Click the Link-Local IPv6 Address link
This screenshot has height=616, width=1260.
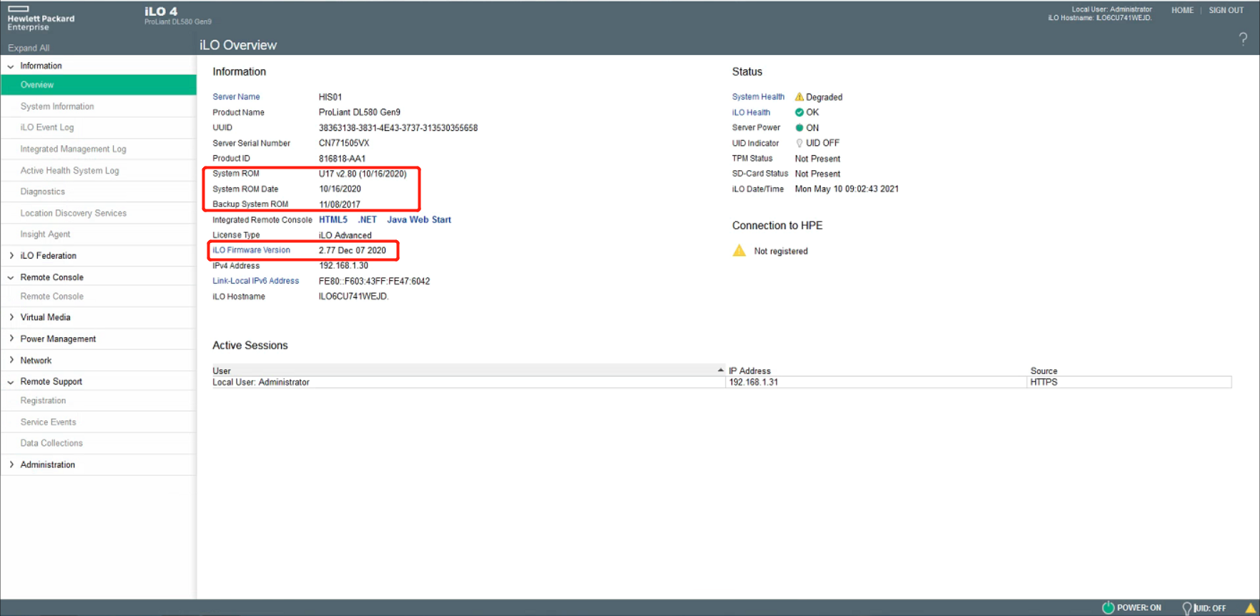tap(255, 281)
